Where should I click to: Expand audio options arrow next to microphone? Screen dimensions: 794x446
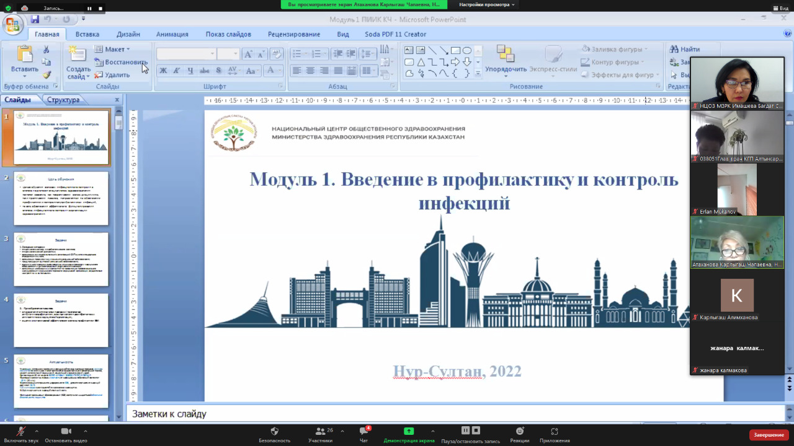(37, 431)
